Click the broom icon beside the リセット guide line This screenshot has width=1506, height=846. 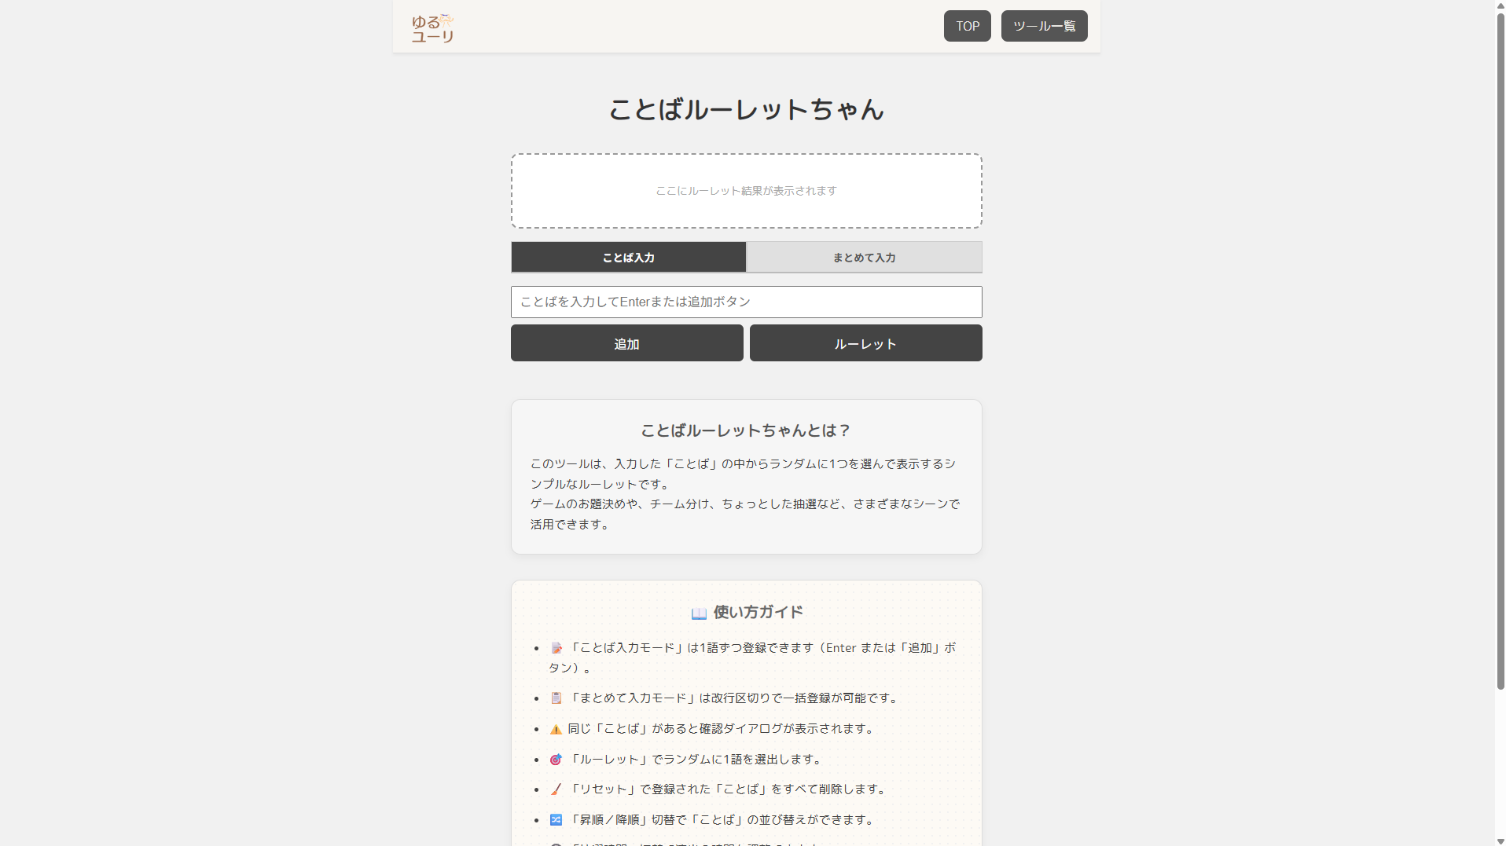(556, 789)
